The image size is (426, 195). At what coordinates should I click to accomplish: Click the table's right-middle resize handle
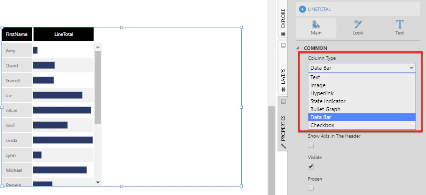241,107
